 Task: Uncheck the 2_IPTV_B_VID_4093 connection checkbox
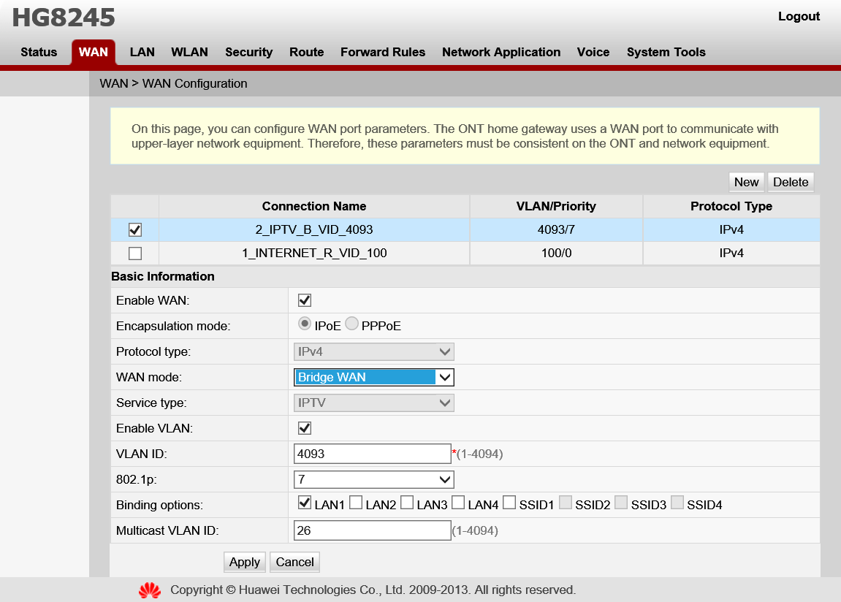coord(135,229)
